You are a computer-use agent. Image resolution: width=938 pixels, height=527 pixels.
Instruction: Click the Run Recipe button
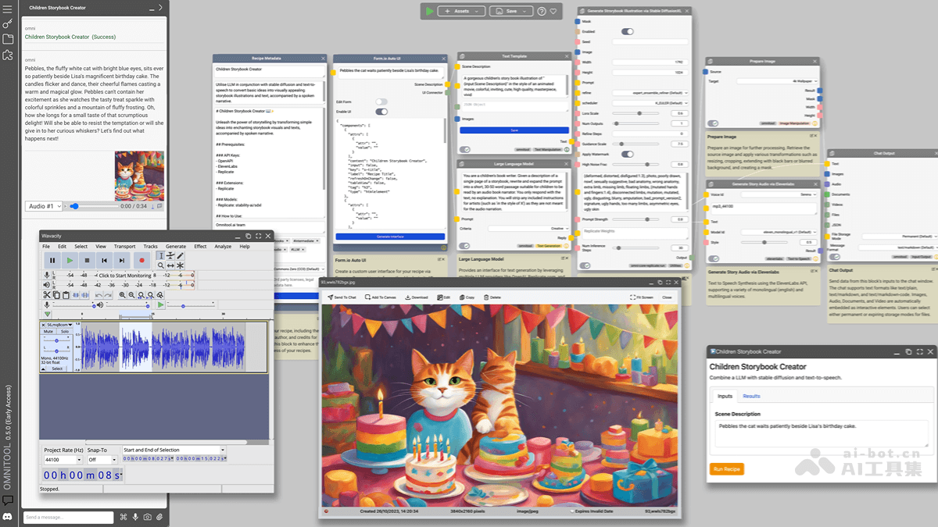click(727, 469)
